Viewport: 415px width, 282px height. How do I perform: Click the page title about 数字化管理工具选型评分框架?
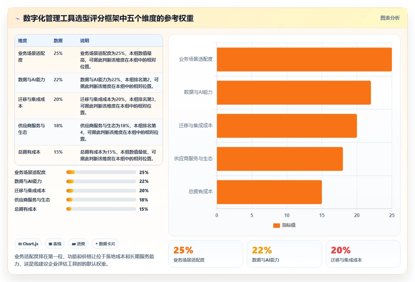(x=108, y=18)
